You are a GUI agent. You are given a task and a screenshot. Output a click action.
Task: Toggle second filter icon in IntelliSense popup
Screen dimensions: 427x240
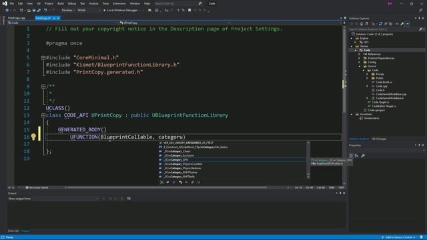pos(167,182)
